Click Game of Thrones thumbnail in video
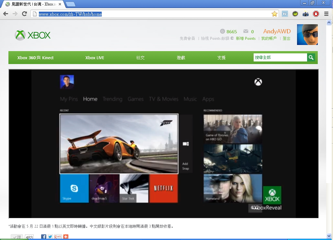Image resolution: width=333 pixels, height=240 pixels. pos(233,129)
